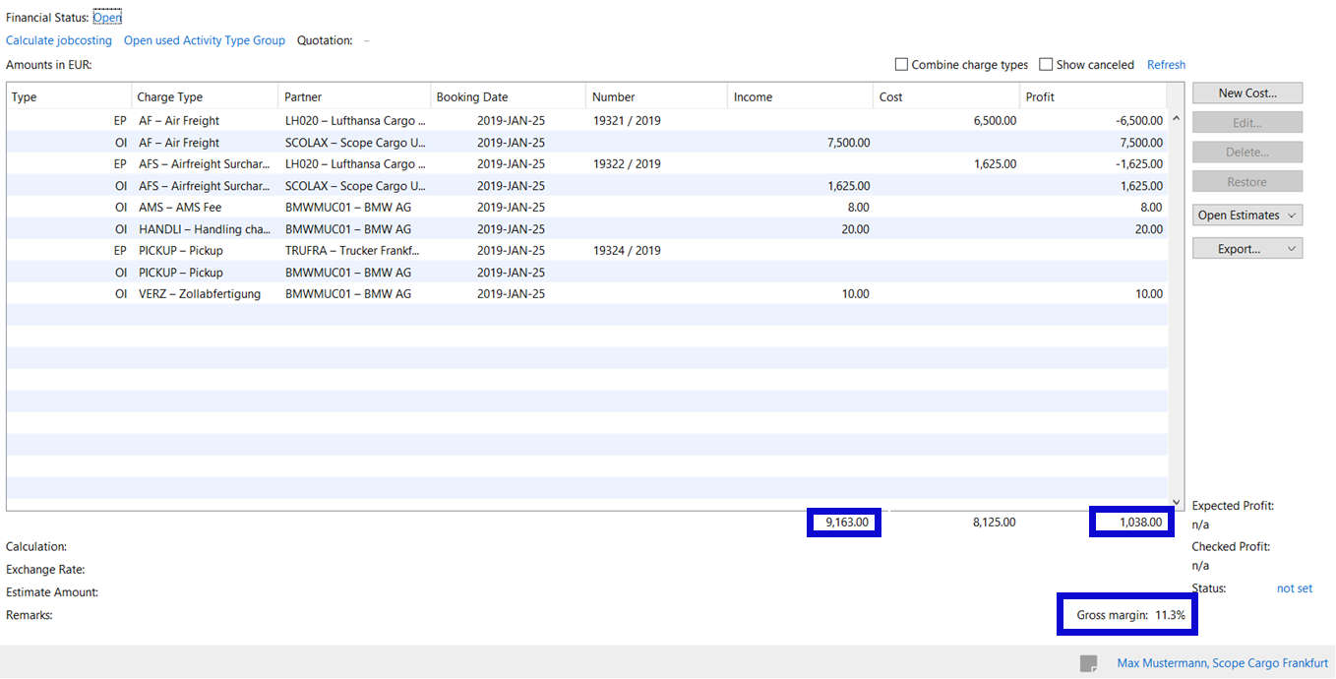The width and height of the screenshot is (1336, 679).
Task: Refresh the job costing amounts
Action: tap(1166, 65)
